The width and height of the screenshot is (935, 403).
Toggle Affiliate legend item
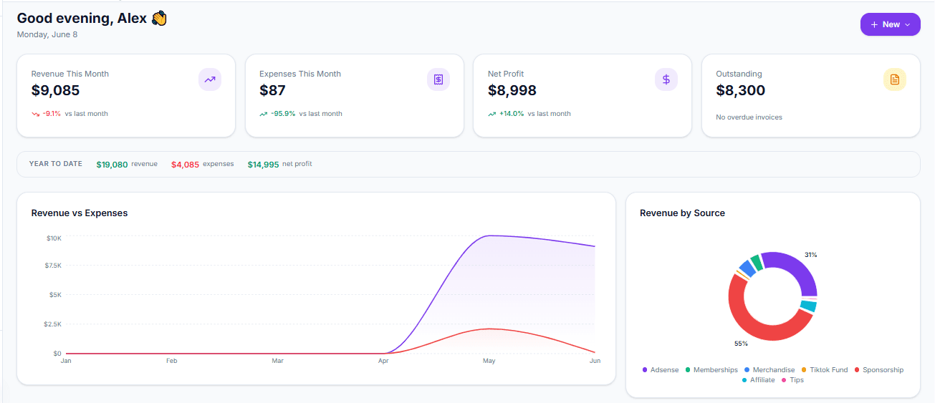(759, 380)
